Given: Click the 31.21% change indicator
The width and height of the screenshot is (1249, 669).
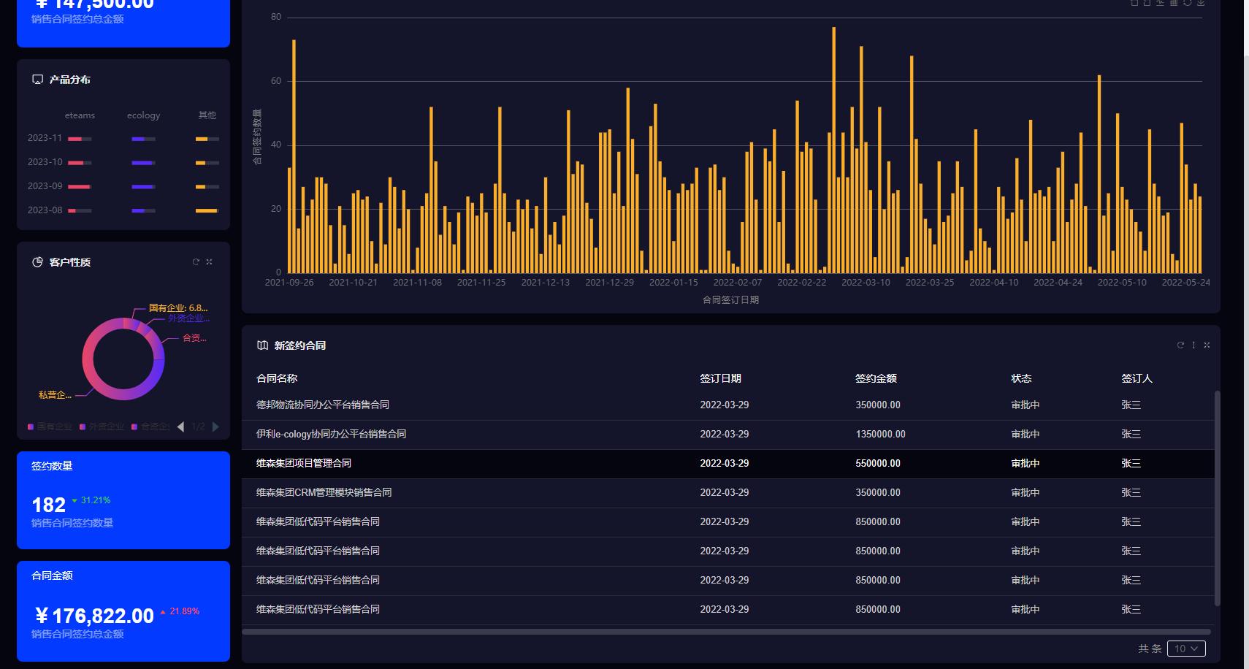Looking at the screenshot, I should pyautogui.click(x=96, y=500).
